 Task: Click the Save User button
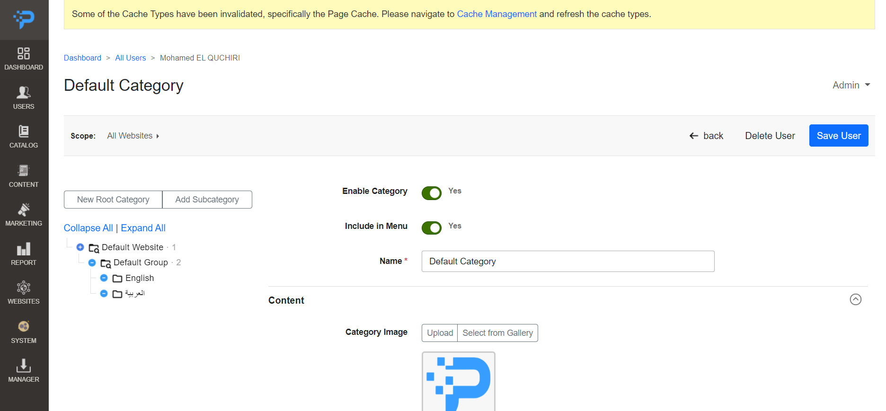(x=839, y=136)
